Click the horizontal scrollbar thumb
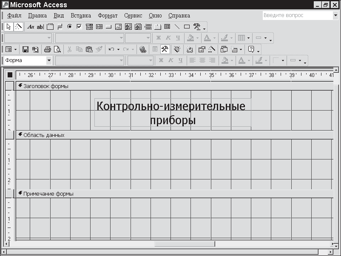341x256 pixels. point(185,244)
